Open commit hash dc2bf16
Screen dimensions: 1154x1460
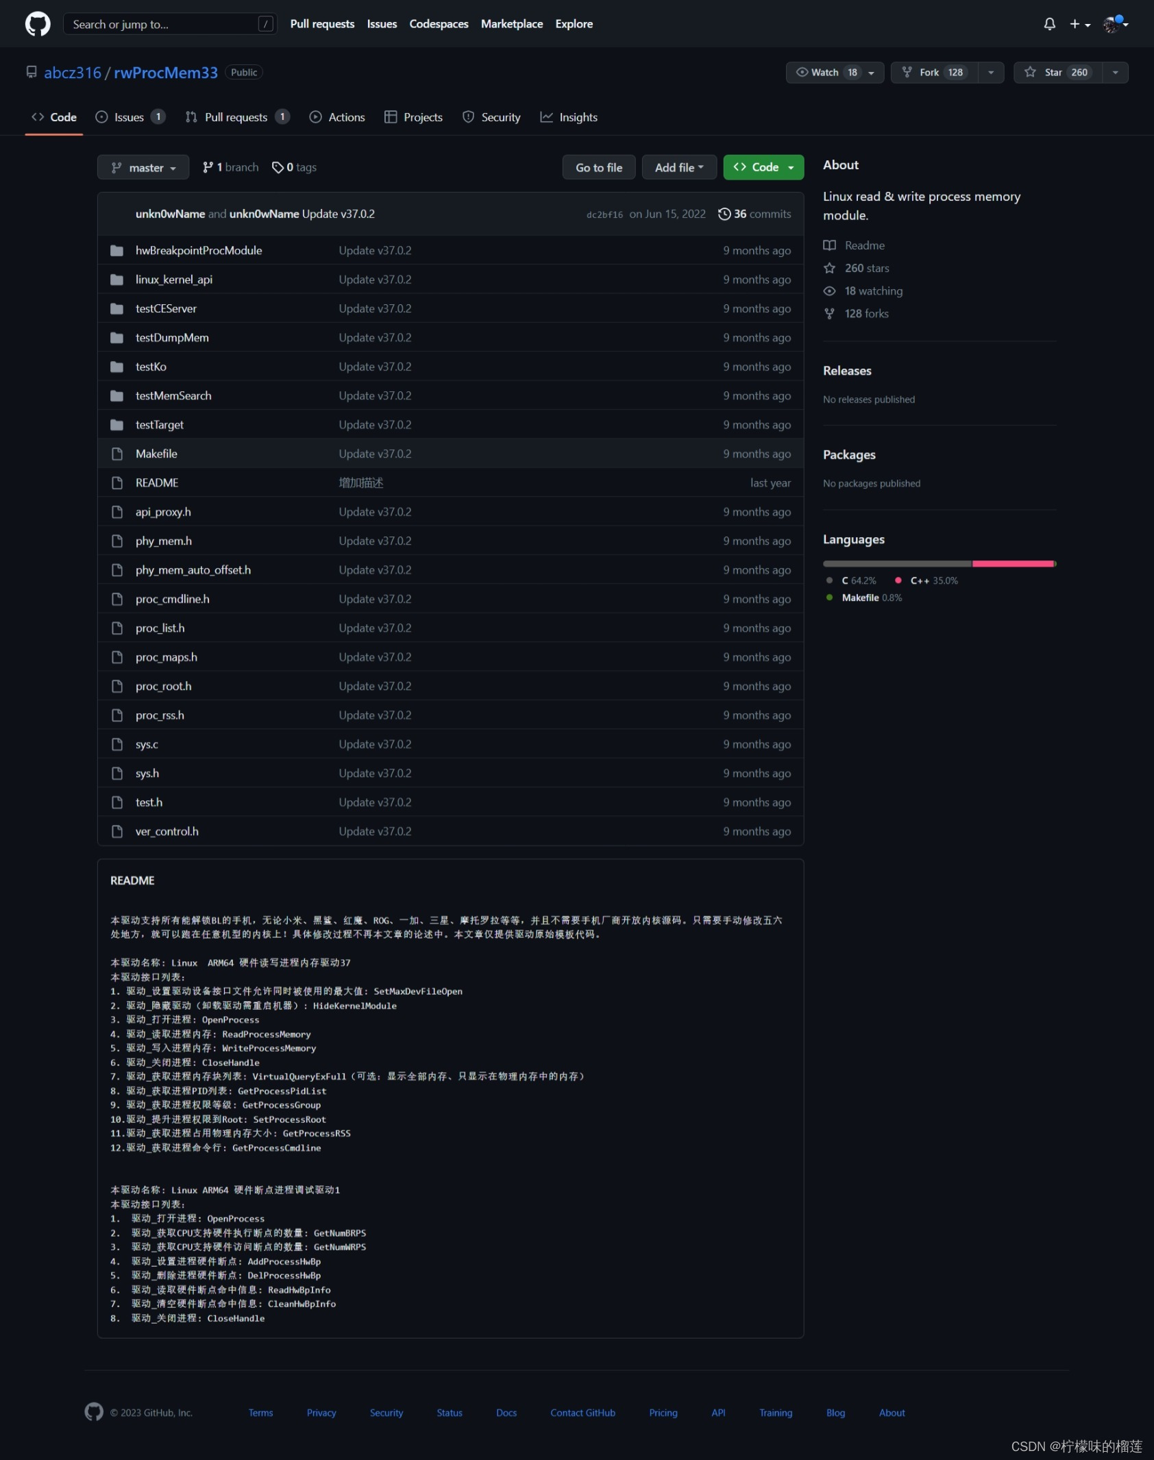coord(604,214)
